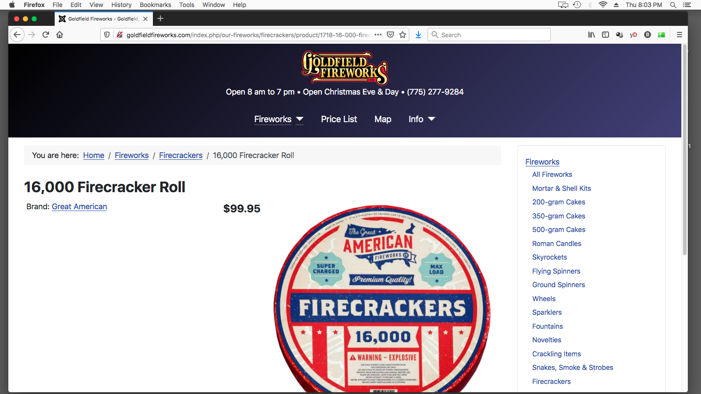The width and height of the screenshot is (701, 394).
Task: Open page actions three-dot menu
Action: point(378,35)
